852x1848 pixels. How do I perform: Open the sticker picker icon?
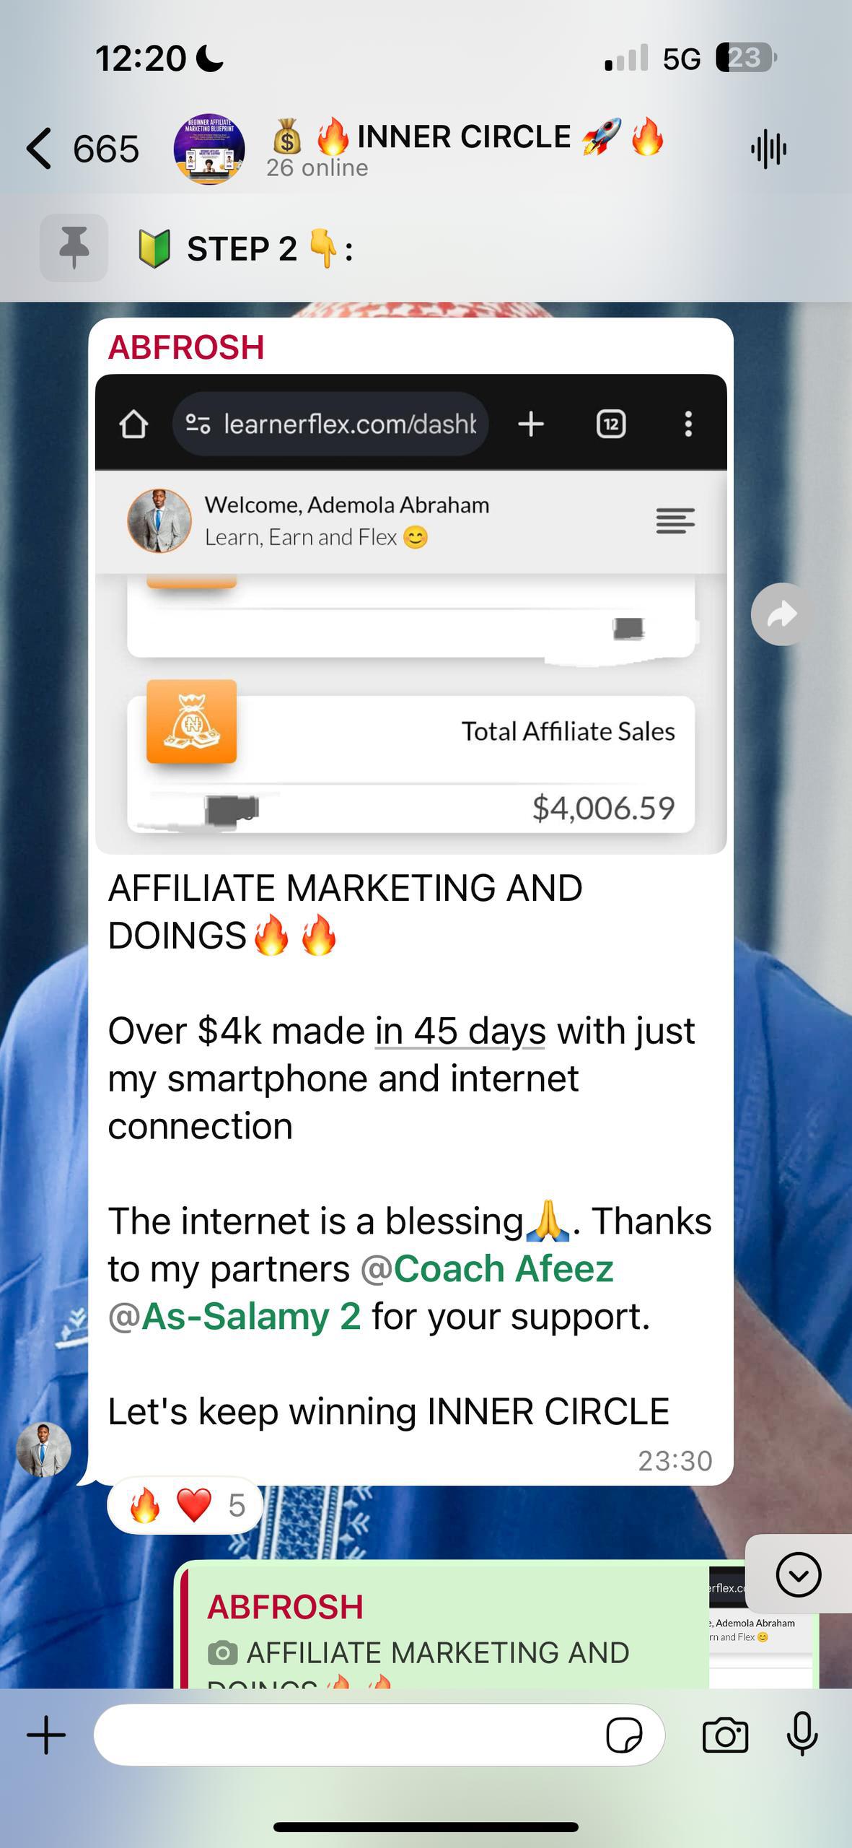pyautogui.click(x=624, y=1735)
